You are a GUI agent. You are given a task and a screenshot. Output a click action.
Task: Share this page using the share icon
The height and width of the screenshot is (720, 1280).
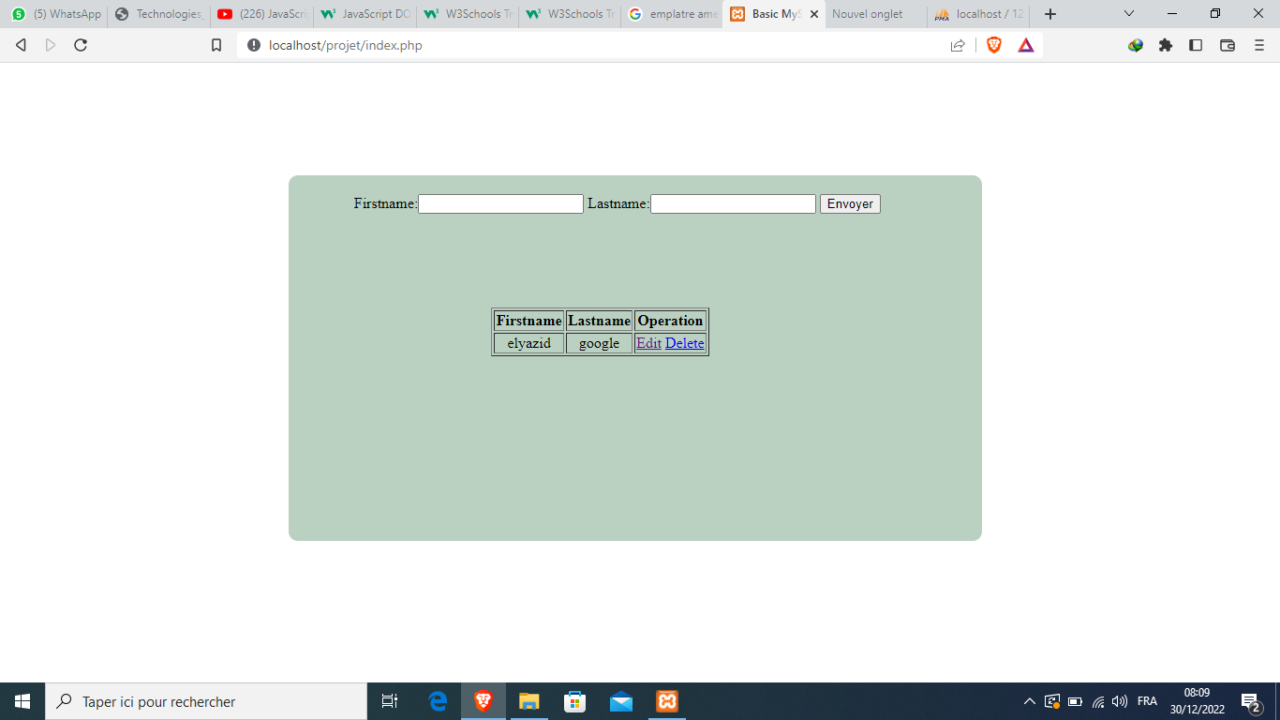958,45
